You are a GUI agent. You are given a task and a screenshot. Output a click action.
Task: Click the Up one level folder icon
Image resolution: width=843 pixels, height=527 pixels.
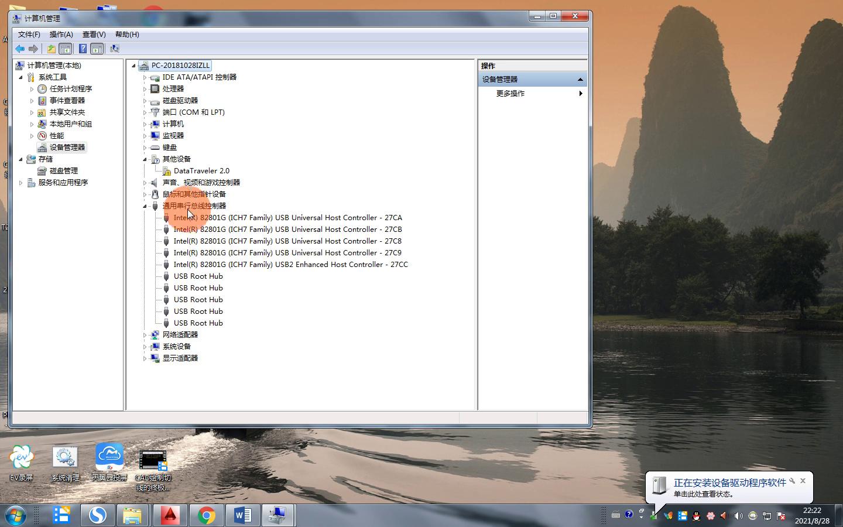coord(52,49)
